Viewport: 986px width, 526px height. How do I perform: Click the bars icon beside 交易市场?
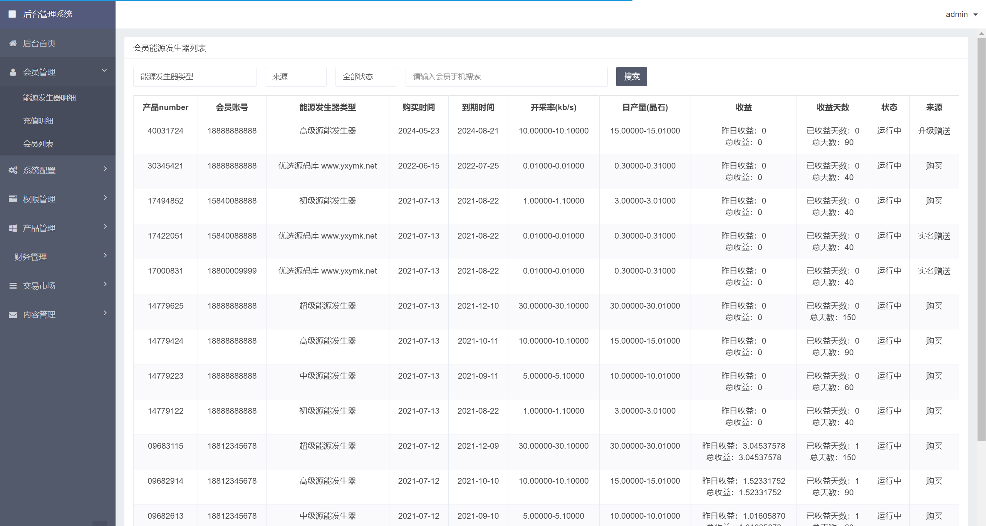pos(13,286)
